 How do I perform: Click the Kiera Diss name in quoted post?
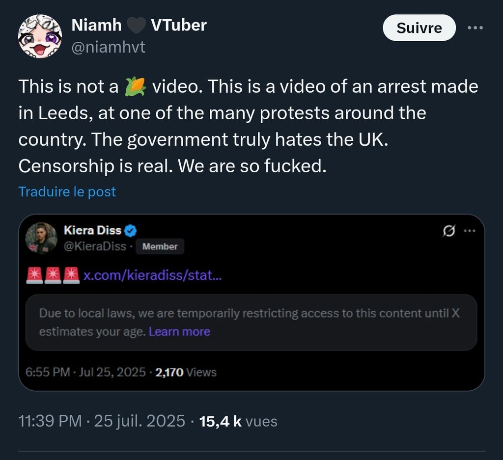pyautogui.click(x=92, y=231)
